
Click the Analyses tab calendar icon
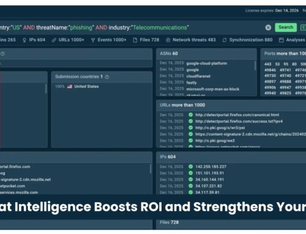coord(282,40)
